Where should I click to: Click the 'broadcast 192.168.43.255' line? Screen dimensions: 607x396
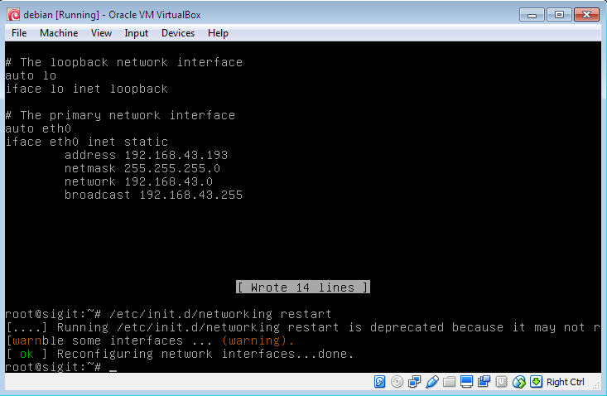click(153, 195)
